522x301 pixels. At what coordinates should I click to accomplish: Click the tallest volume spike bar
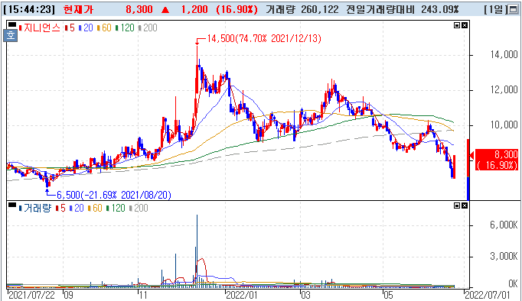coord(197,251)
